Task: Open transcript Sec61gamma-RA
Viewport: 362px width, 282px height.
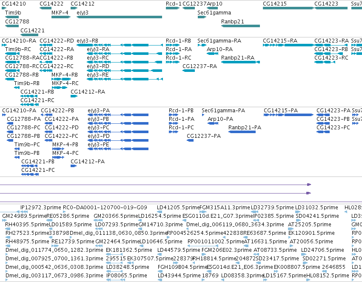Action: click(202, 45)
